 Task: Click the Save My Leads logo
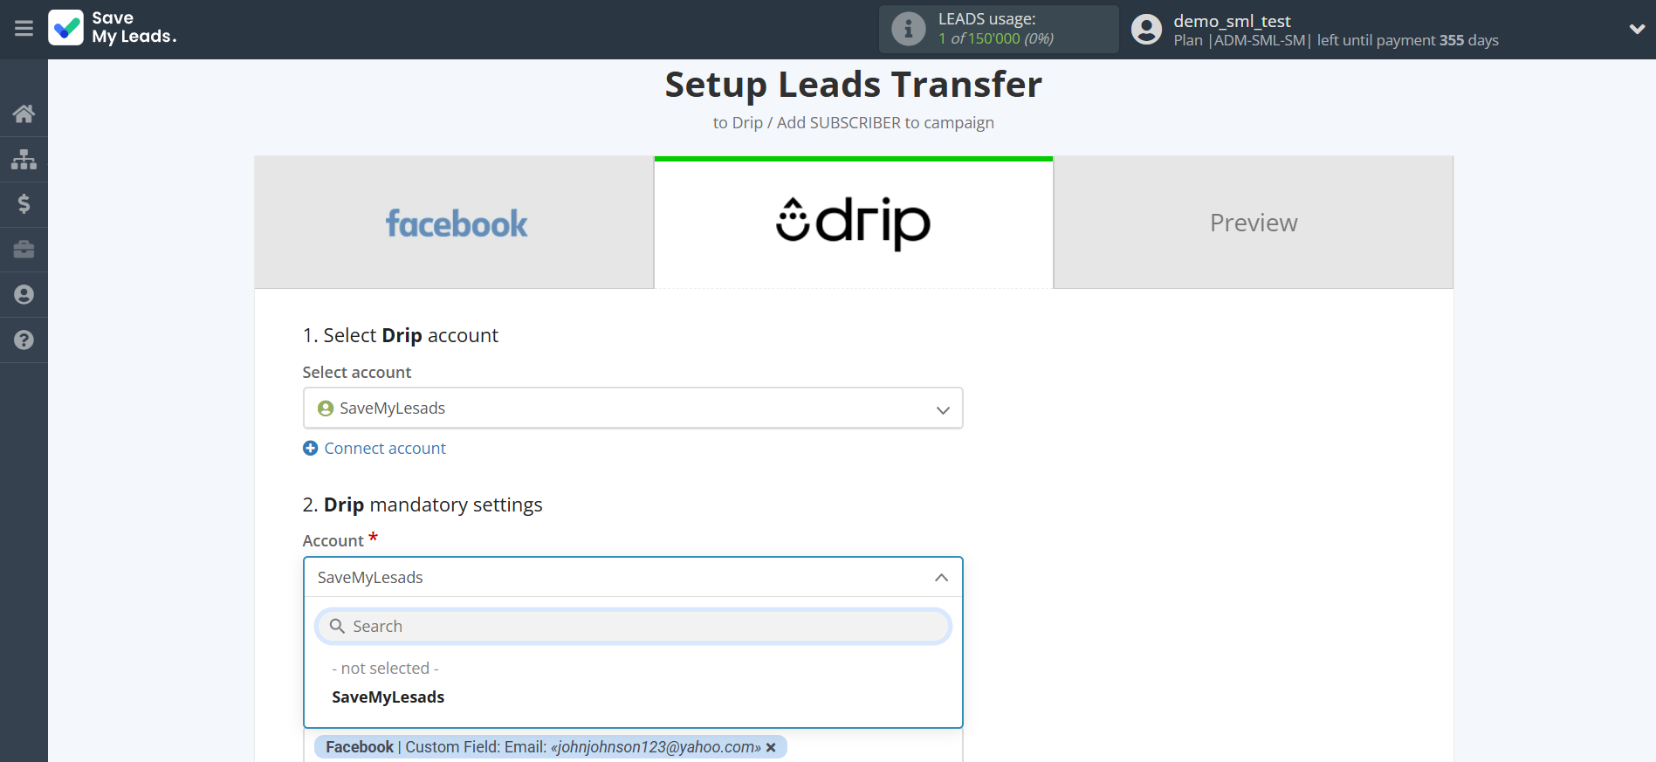113,28
